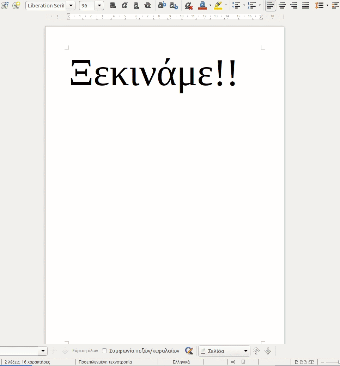Open the search history dropdown arrow
The height and width of the screenshot is (366, 340).
click(x=43, y=350)
